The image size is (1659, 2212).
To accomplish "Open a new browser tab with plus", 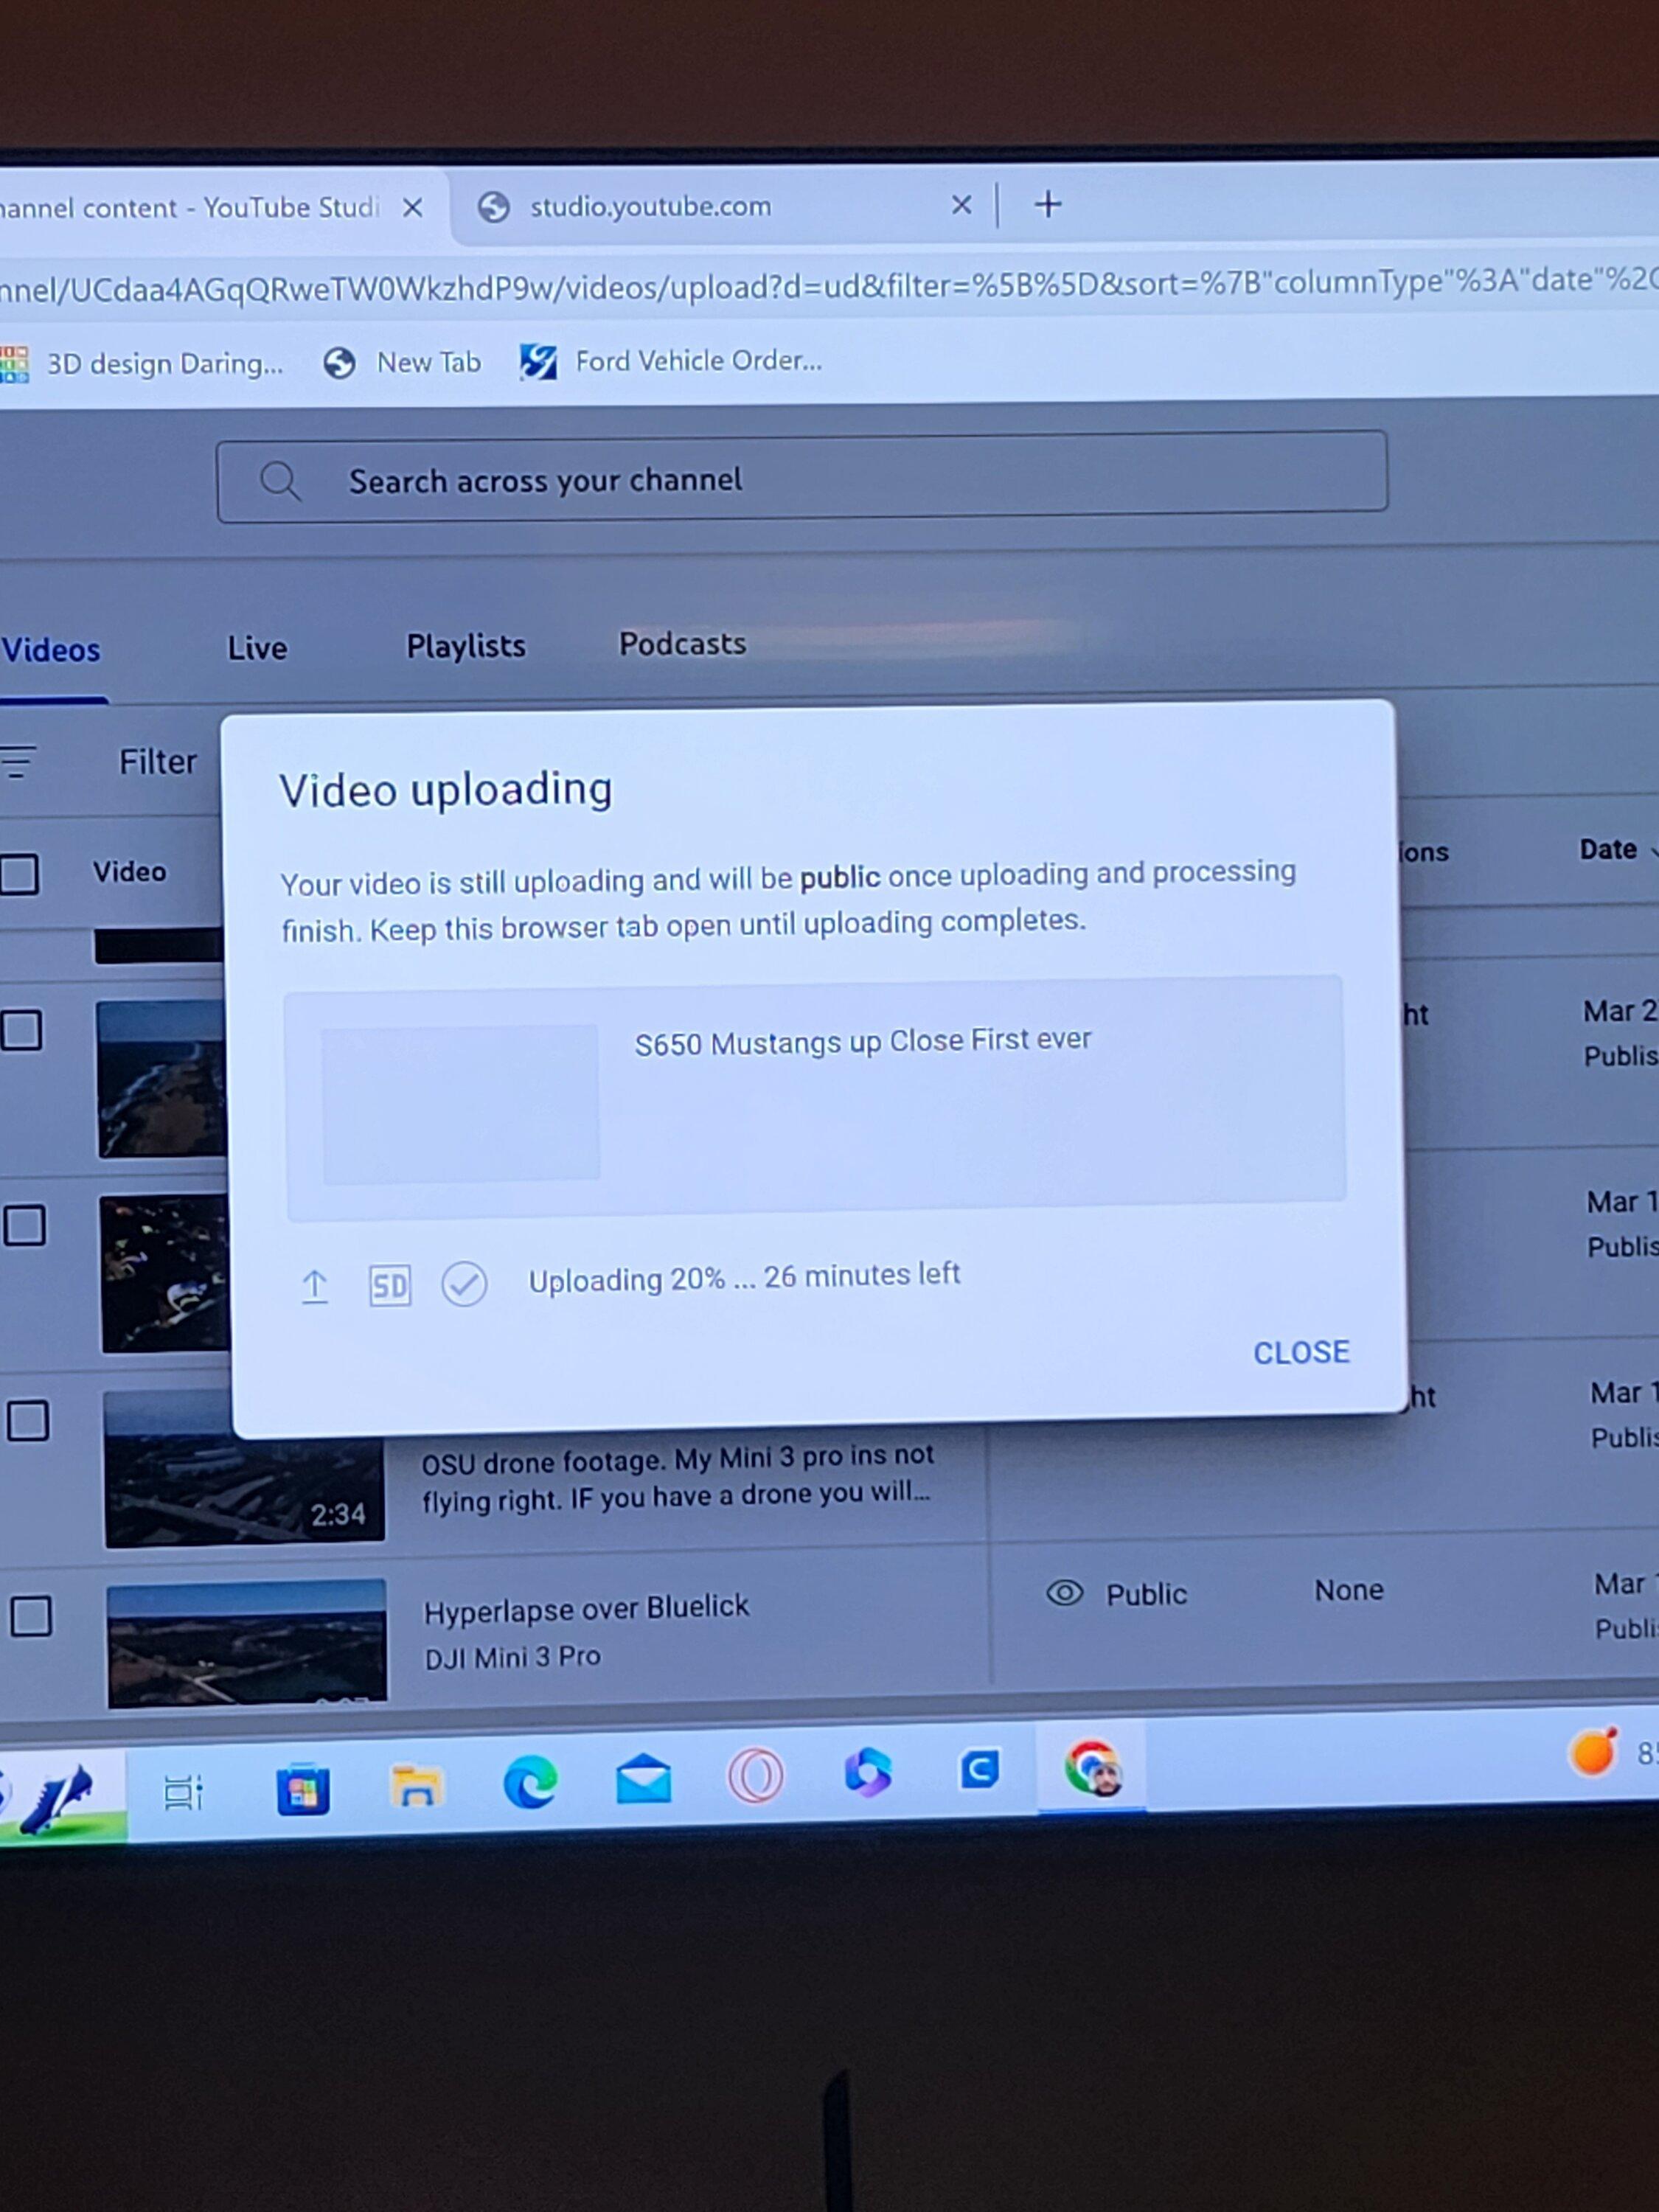I will pos(1048,204).
